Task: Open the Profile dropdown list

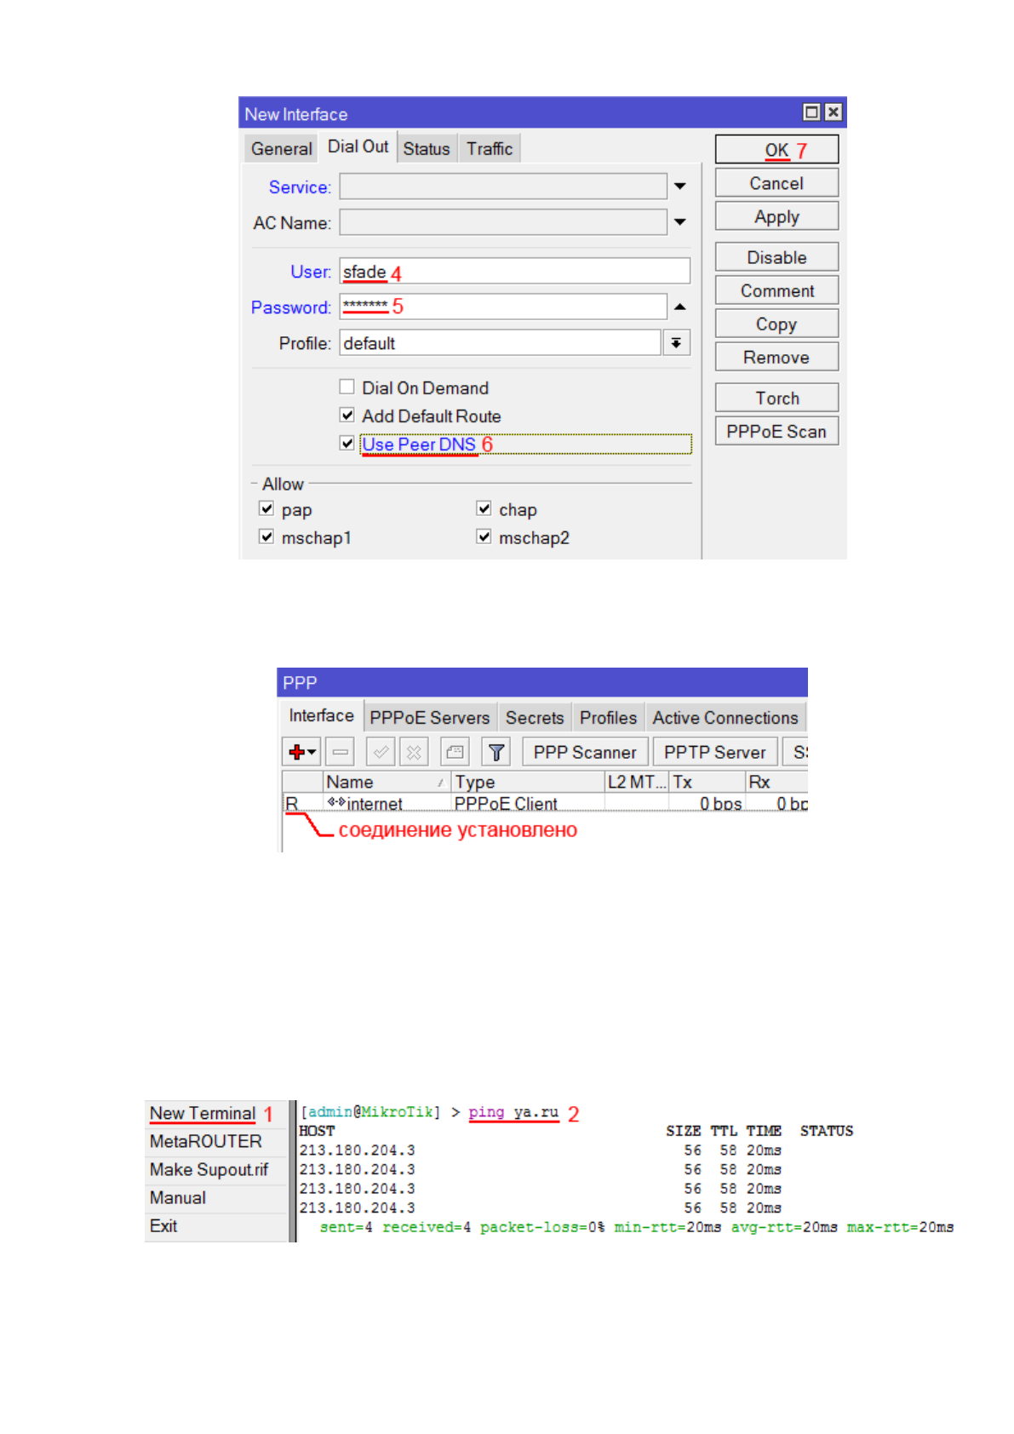Action: [x=676, y=343]
